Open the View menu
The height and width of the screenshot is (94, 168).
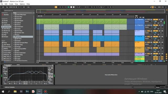[x=16, y=4]
